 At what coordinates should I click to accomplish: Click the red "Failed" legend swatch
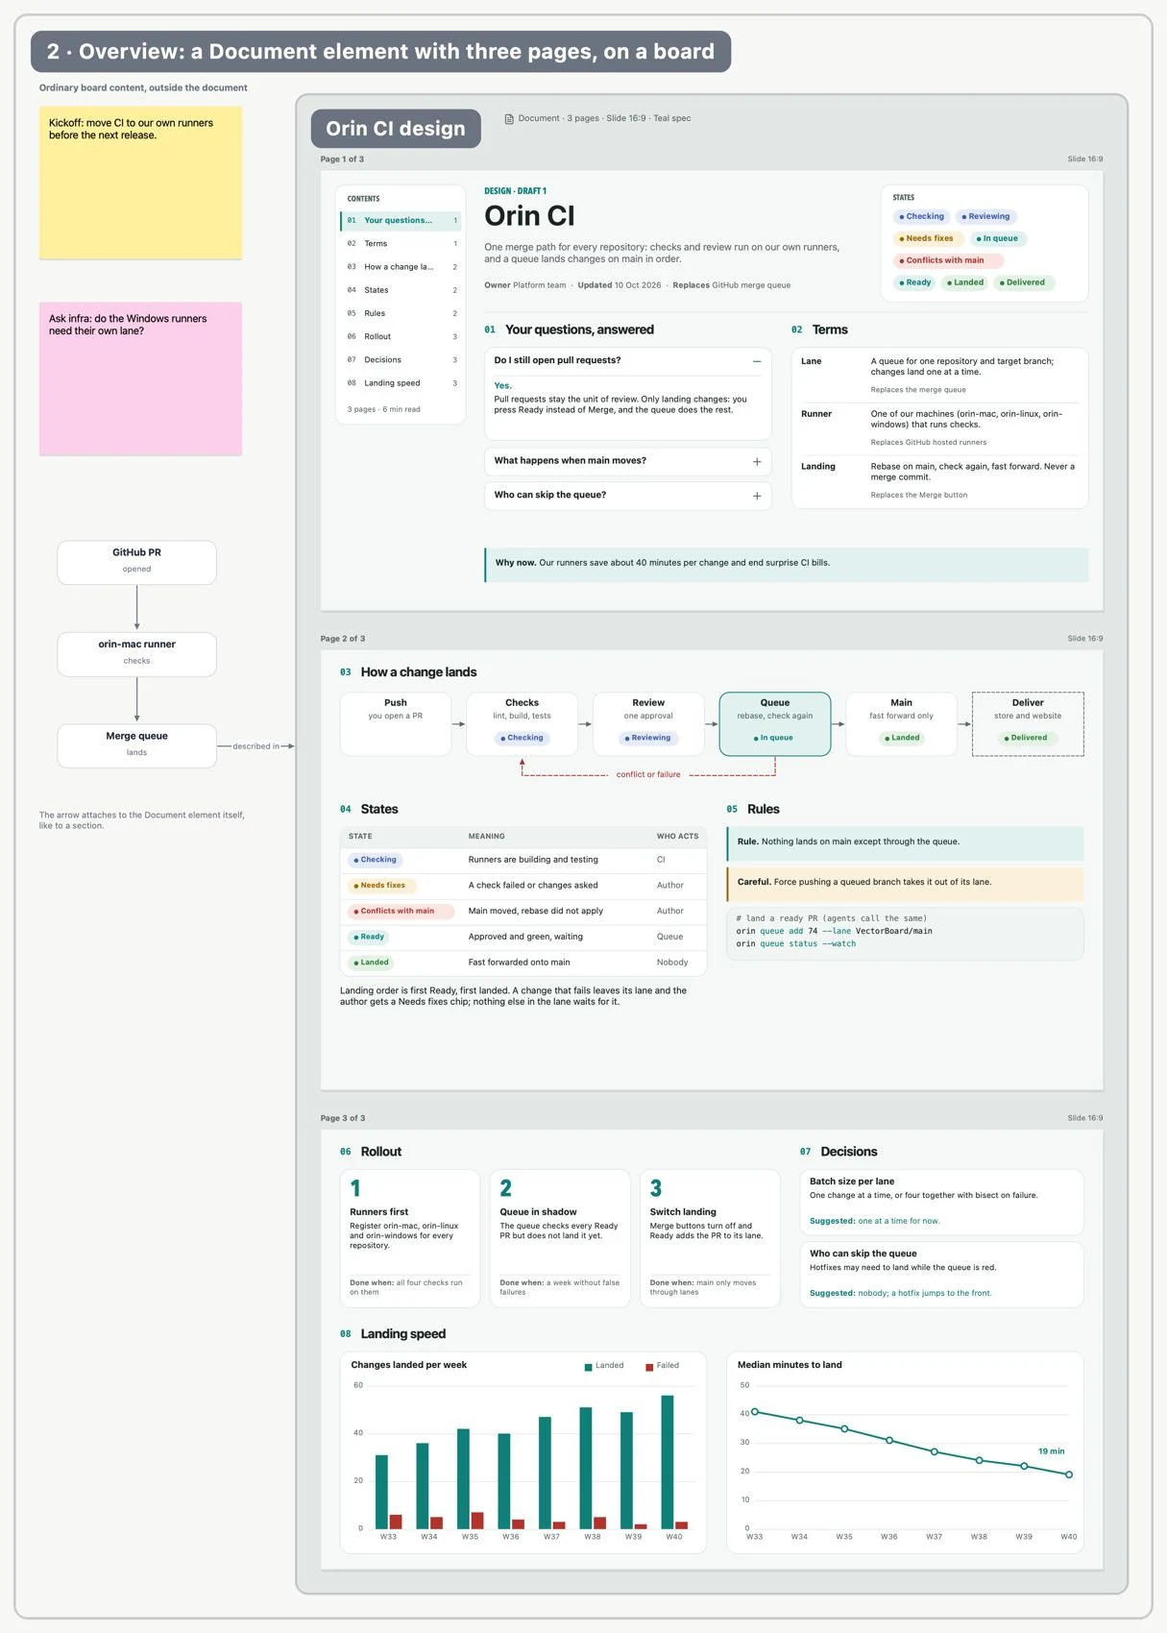tap(649, 1367)
